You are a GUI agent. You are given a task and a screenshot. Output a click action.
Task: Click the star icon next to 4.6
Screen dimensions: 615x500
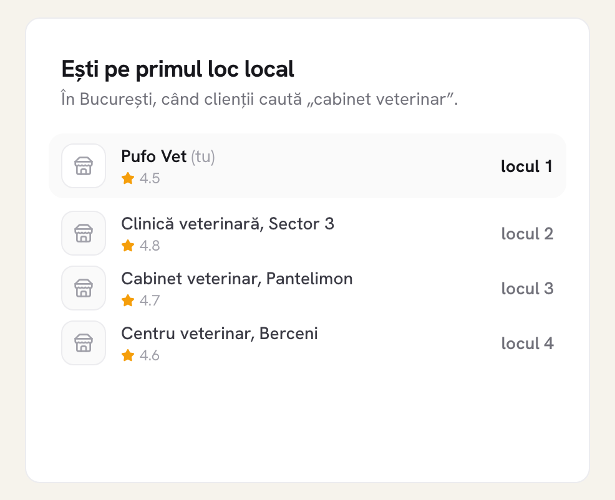coord(128,356)
